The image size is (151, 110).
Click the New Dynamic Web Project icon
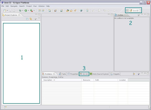point(40,11)
